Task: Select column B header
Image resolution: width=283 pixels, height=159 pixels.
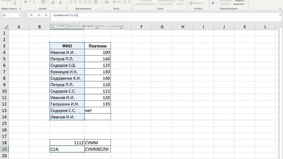Action: coord(39,27)
